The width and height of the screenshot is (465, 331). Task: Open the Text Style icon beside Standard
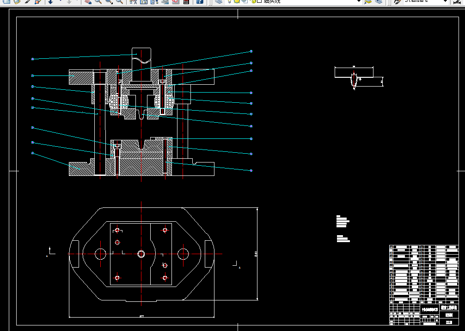coord(397,1)
